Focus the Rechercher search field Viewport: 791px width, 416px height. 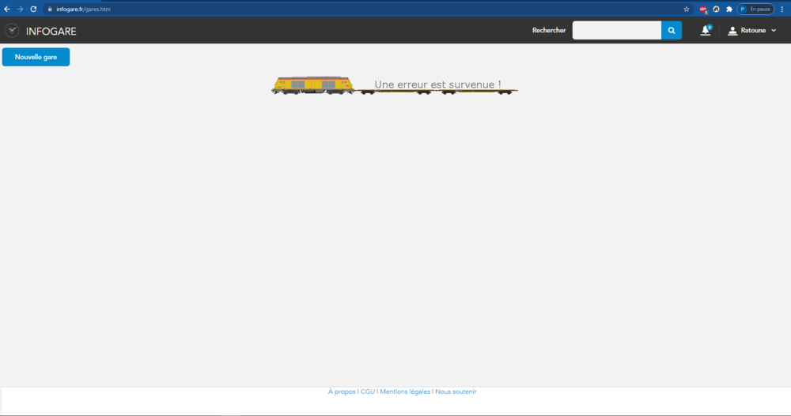(x=616, y=31)
